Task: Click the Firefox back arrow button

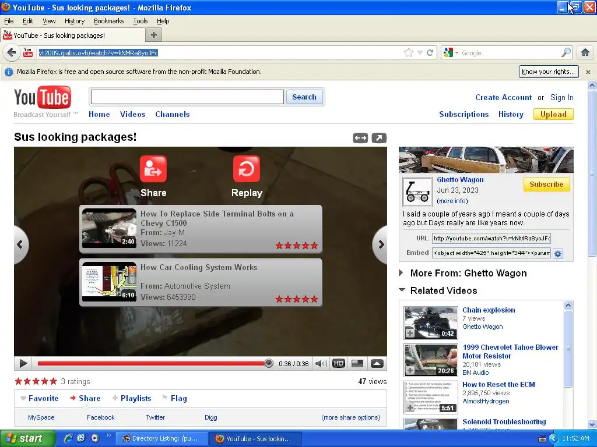Action: [12, 52]
